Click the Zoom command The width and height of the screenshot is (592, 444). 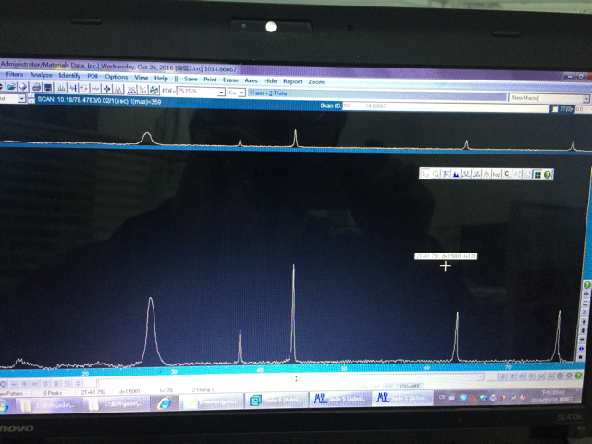[x=316, y=82]
